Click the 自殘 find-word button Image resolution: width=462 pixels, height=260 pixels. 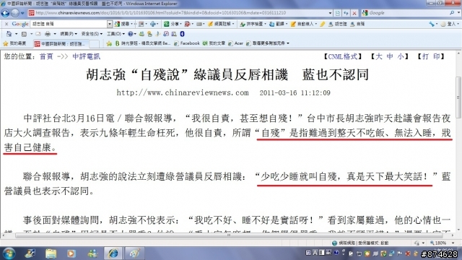point(357,24)
